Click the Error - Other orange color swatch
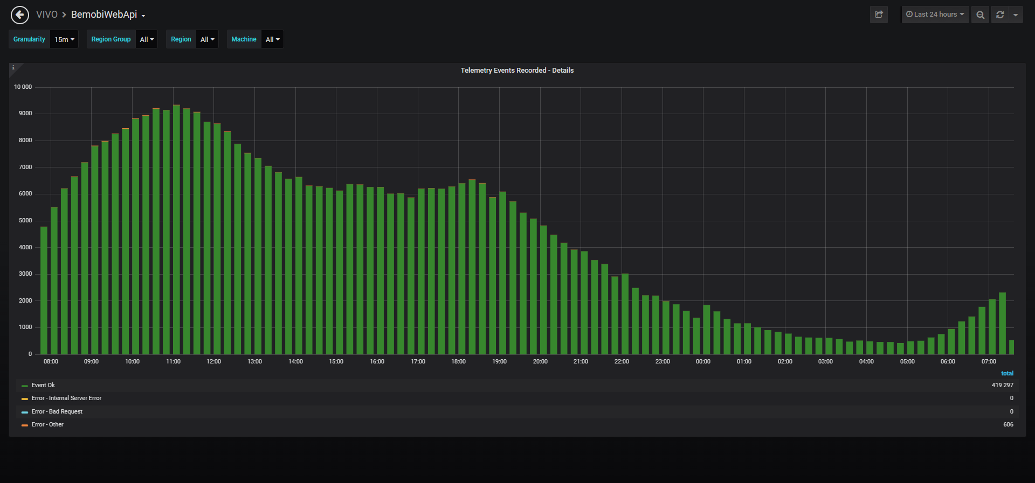This screenshot has height=483, width=1035. (x=25, y=425)
